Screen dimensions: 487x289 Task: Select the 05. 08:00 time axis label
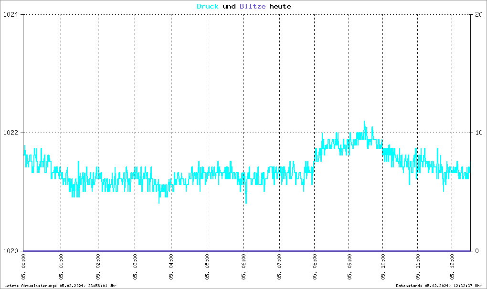coord(315,268)
